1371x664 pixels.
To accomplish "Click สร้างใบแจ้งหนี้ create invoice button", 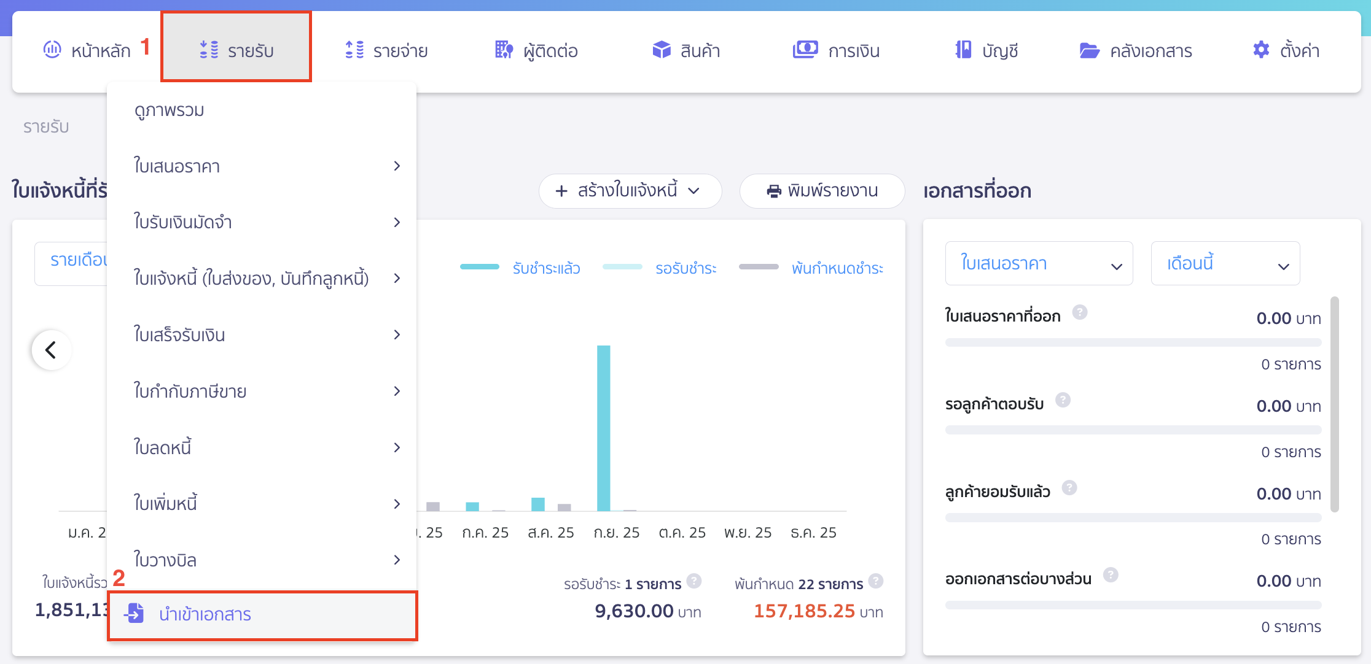I will click(x=630, y=191).
